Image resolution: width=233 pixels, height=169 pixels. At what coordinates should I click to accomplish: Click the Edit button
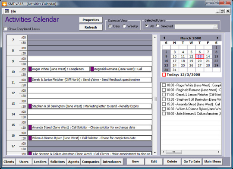(x=154, y=162)
